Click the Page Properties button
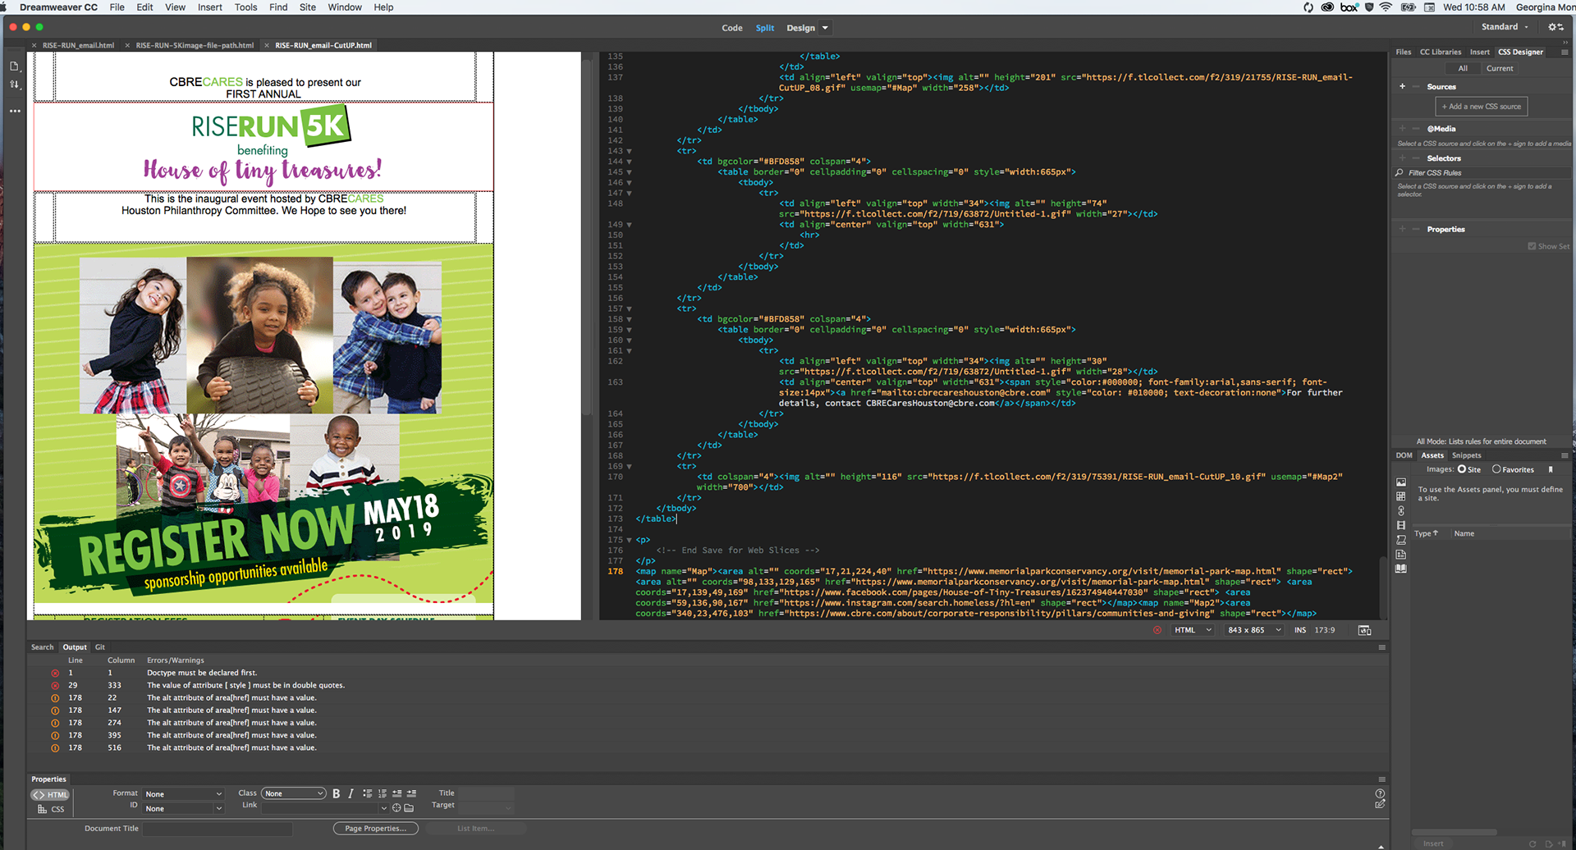The image size is (1576, 850). pyautogui.click(x=375, y=829)
